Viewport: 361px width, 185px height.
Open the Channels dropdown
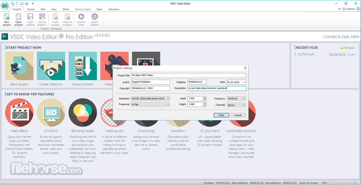[244, 105]
